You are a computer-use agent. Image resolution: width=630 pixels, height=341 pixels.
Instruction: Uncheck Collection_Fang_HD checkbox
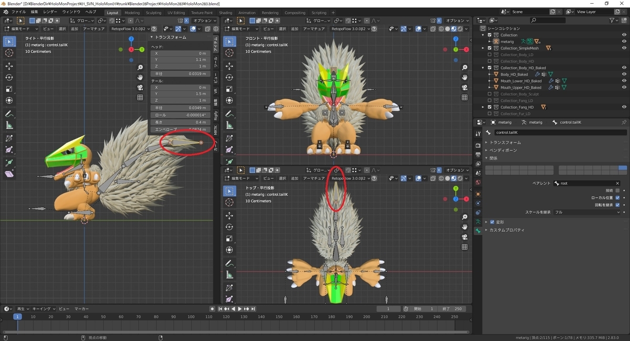(490, 107)
